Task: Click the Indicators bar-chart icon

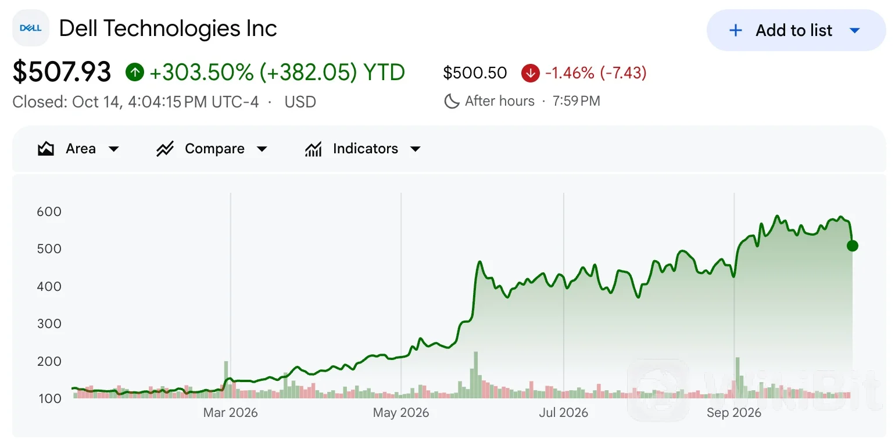Action: (x=313, y=149)
